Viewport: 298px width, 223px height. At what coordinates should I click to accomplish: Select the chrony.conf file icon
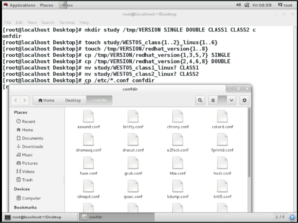click(x=178, y=116)
